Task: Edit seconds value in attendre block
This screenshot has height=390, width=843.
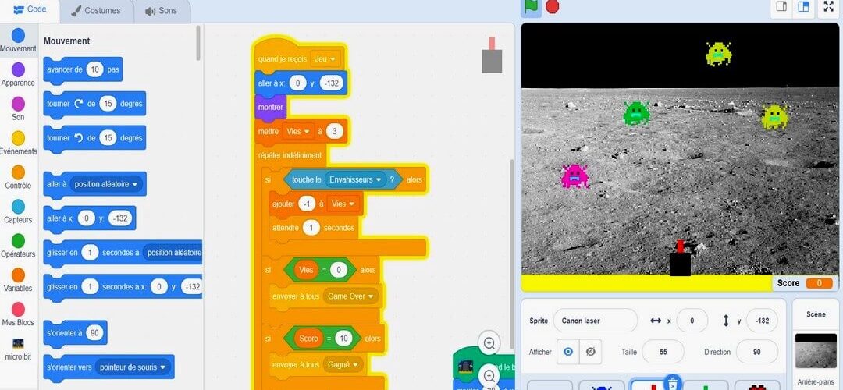Action: 311,228
